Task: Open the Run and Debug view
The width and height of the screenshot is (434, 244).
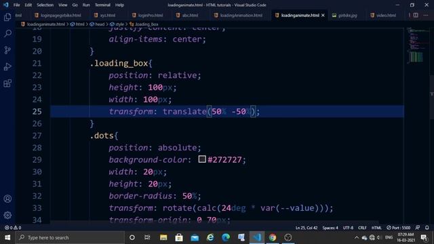Action: coord(7,66)
